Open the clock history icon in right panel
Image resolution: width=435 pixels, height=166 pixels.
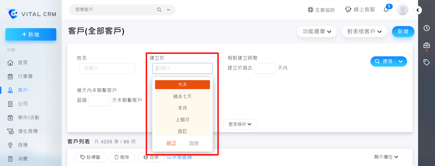tap(427, 28)
